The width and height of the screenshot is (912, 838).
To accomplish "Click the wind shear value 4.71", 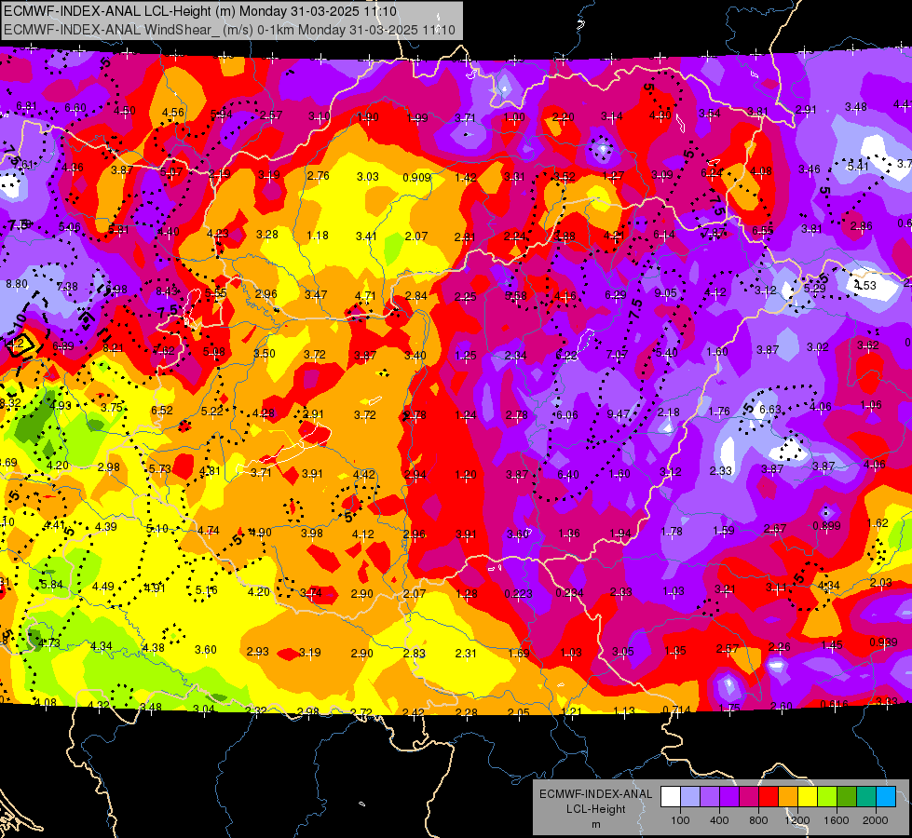I will [365, 295].
